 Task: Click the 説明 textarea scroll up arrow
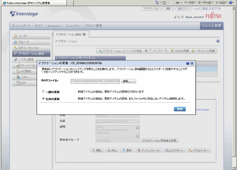click(137, 127)
